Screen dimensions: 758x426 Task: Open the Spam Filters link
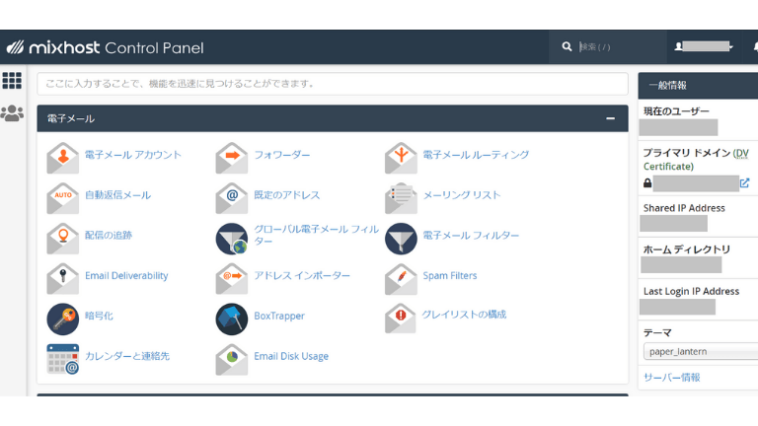[450, 275]
